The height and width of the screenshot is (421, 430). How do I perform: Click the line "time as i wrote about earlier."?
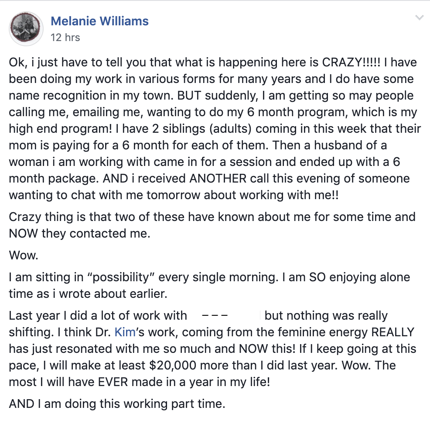click(x=88, y=294)
